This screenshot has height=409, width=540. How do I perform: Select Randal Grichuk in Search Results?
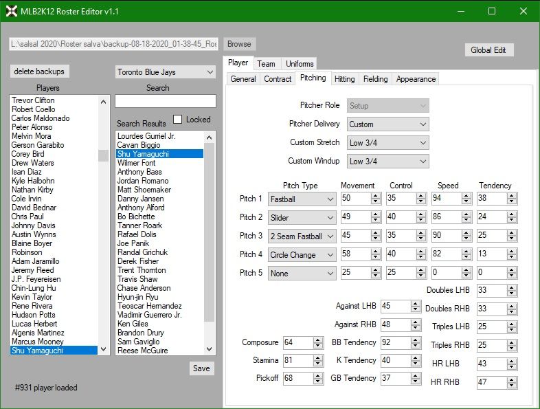pos(143,252)
